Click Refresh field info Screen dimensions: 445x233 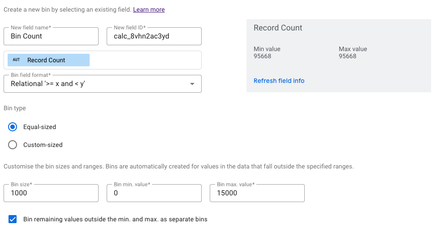coord(279,81)
